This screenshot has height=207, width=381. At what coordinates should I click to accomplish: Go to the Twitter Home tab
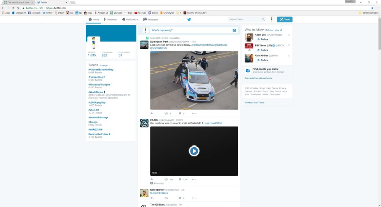[x=94, y=19]
